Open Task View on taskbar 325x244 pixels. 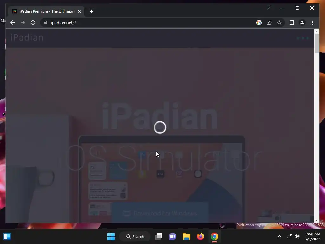click(159, 236)
